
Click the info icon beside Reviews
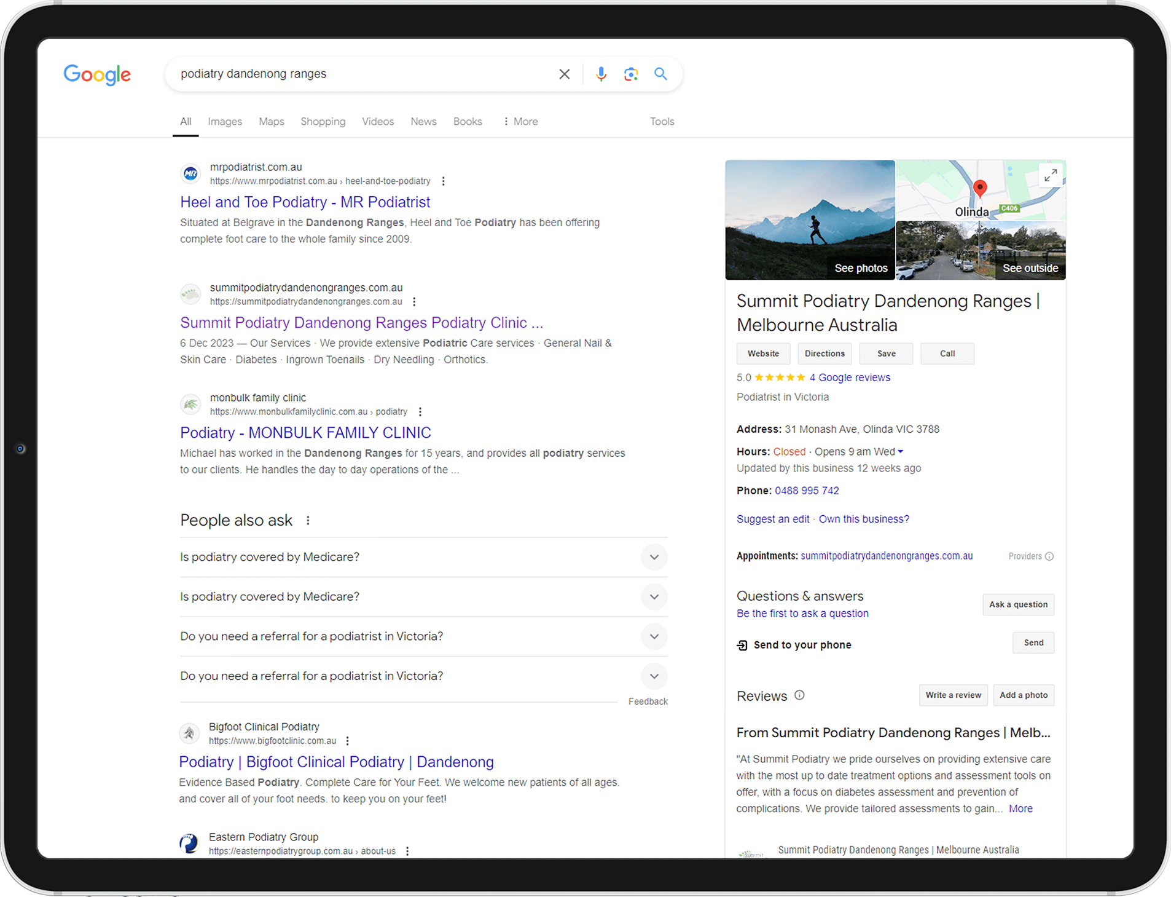(x=799, y=695)
